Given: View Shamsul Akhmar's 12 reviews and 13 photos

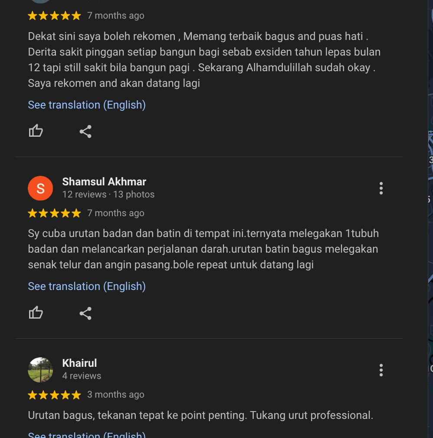Looking at the screenshot, I should (108, 194).
